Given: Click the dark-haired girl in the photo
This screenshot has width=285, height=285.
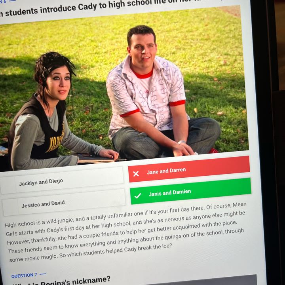Looking at the screenshot, I should 47,113.
